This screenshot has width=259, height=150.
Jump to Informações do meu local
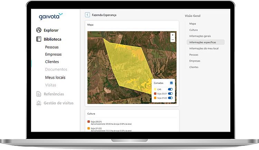coord(204,48)
